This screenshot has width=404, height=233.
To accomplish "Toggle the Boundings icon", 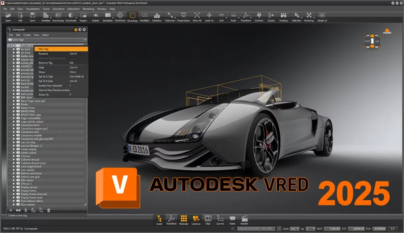I will (132, 15).
